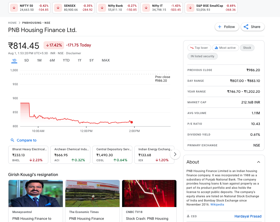This screenshot has width=280, height=222.
Task: Switch to the 1M chart range
Action: coord(39,60)
